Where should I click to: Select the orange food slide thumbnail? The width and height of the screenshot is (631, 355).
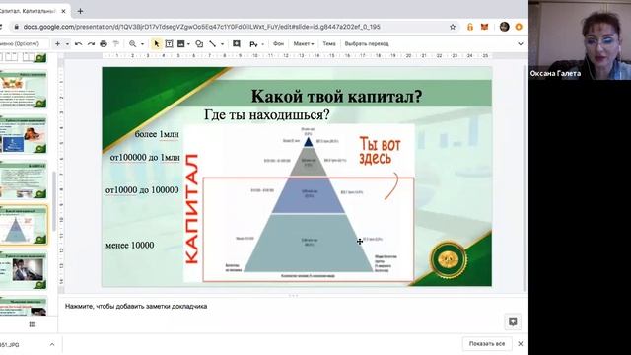pyautogui.click(x=24, y=90)
